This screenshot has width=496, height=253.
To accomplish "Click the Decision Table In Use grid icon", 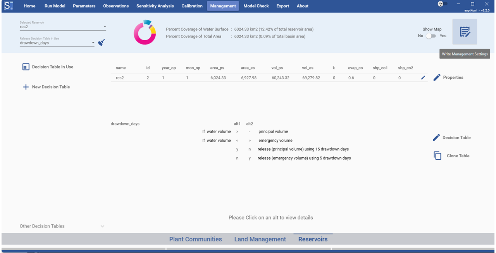I will [26, 67].
